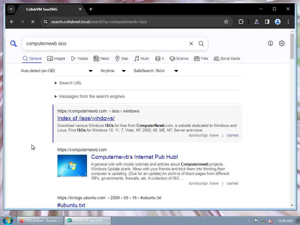The height and width of the screenshot is (225, 300).
Task: Stop page loading with the X button
Action: coord(33,22)
